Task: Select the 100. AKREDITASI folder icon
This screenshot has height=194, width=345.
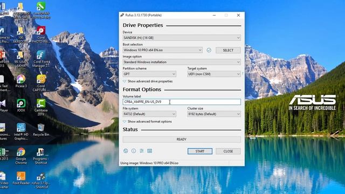Action: click(20, 34)
